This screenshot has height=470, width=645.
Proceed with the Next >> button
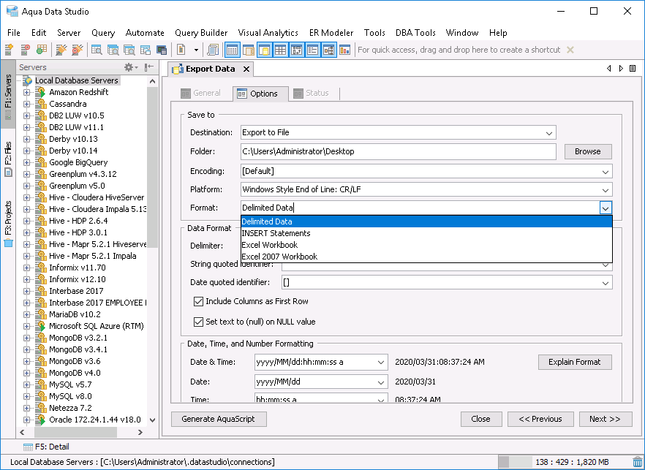pos(605,419)
